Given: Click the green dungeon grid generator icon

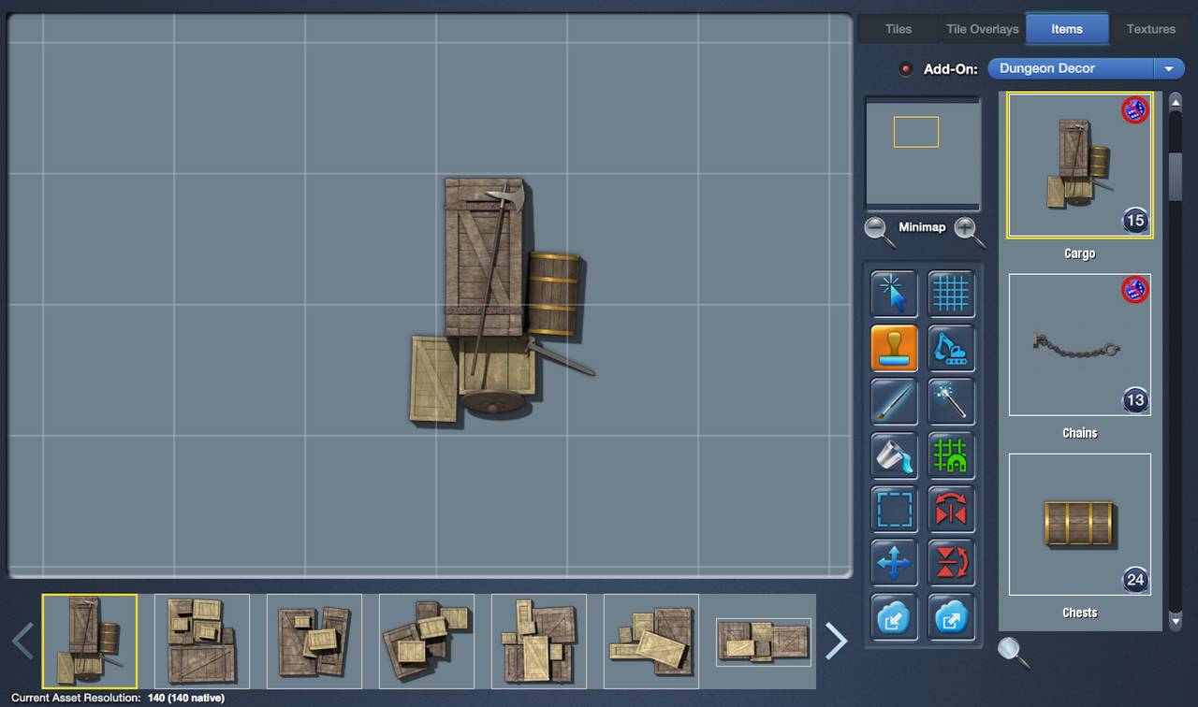Looking at the screenshot, I should coord(951,455).
